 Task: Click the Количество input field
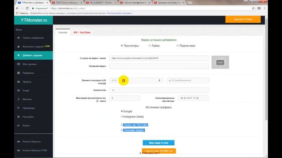(159, 90)
